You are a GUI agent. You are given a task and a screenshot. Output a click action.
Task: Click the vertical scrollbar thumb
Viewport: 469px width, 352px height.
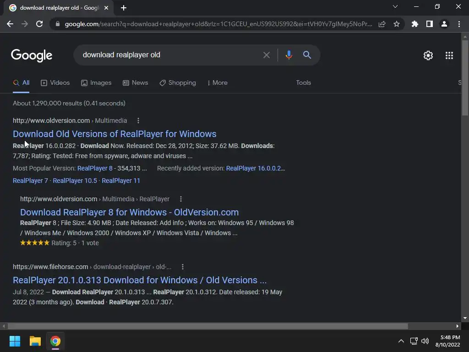pyautogui.click(x=465, y=78)
